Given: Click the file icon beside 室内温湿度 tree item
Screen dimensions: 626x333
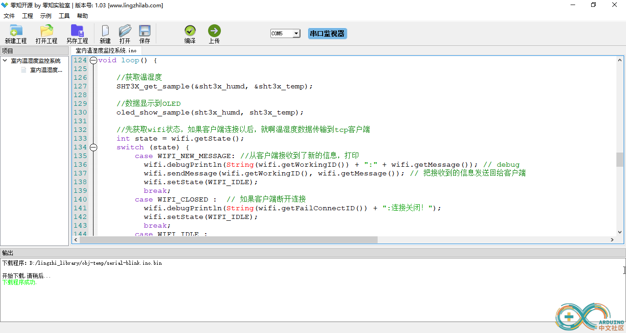Looking at the screenshot, I should (x=24, y=70).
